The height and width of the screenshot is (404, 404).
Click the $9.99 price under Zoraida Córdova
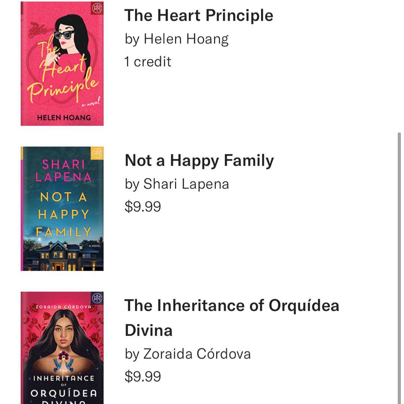[143, 376]
